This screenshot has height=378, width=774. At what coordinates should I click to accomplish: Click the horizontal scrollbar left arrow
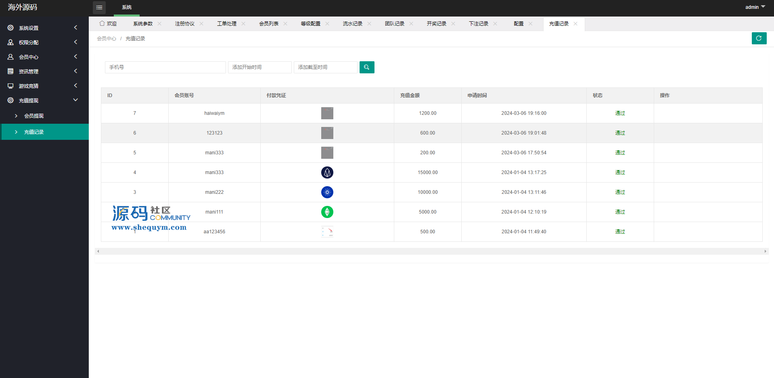98,251
